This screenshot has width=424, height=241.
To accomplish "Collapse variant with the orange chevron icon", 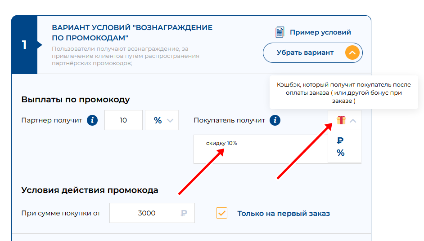I will point(352,53).
